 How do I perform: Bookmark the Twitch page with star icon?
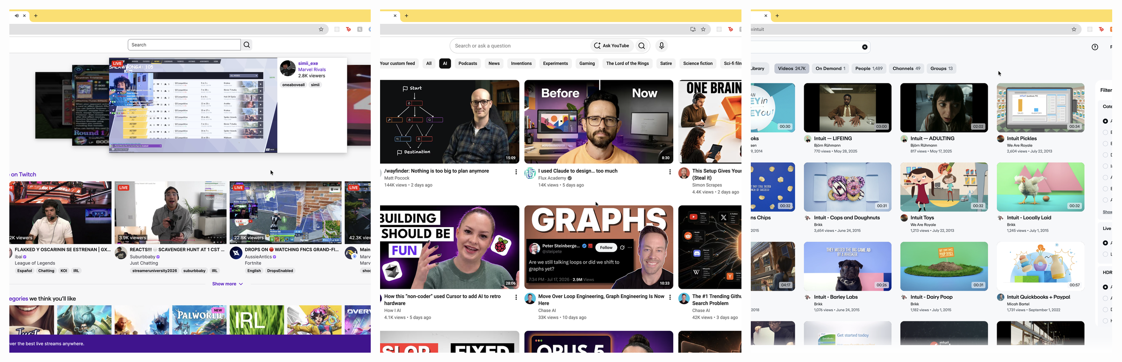coord(321,29)
